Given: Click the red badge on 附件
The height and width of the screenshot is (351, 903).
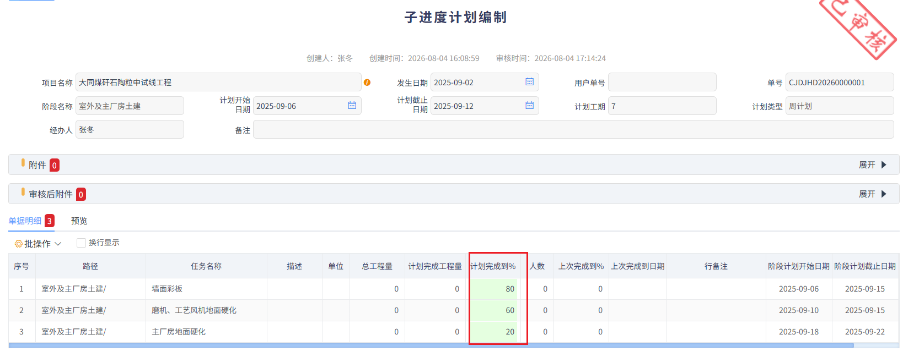Looking at the screenshot, I should pos(55,165).
